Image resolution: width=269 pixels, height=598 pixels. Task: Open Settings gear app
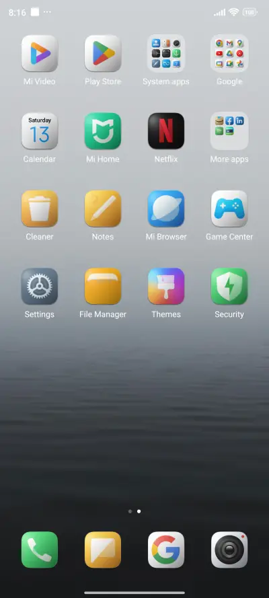tap(40, 286)
